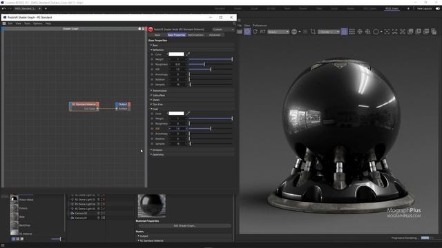This screenshot has height=248, width=442.
Task: Pick Reflection color with eyedropper
Action: 188,54
